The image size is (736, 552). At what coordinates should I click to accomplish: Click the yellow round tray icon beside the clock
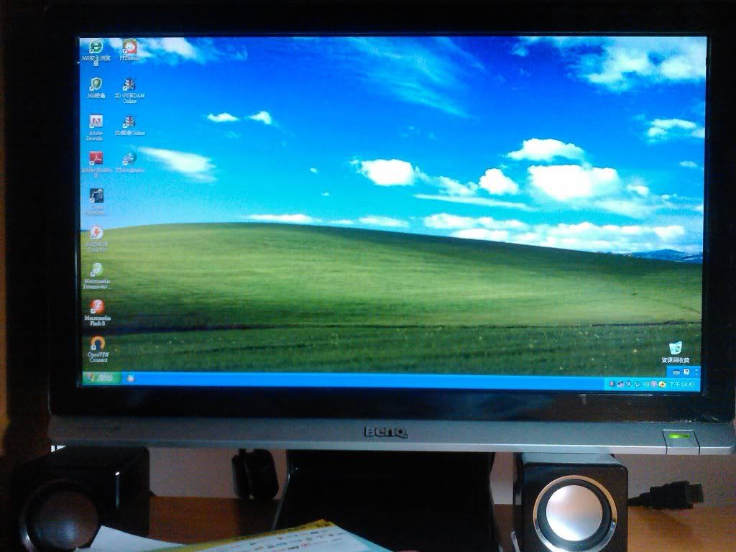pyautogui.click(x=662, y=385)
